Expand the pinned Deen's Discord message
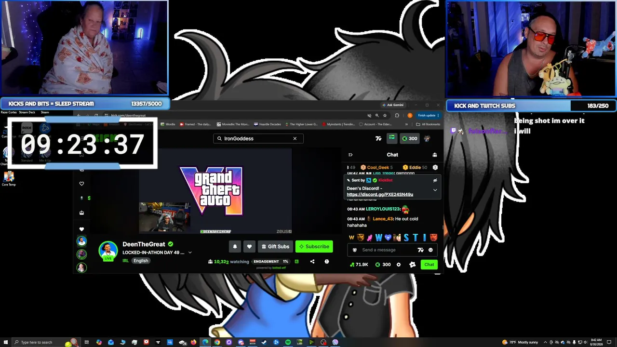The image size is (617, 347). (x=435, y=190)
